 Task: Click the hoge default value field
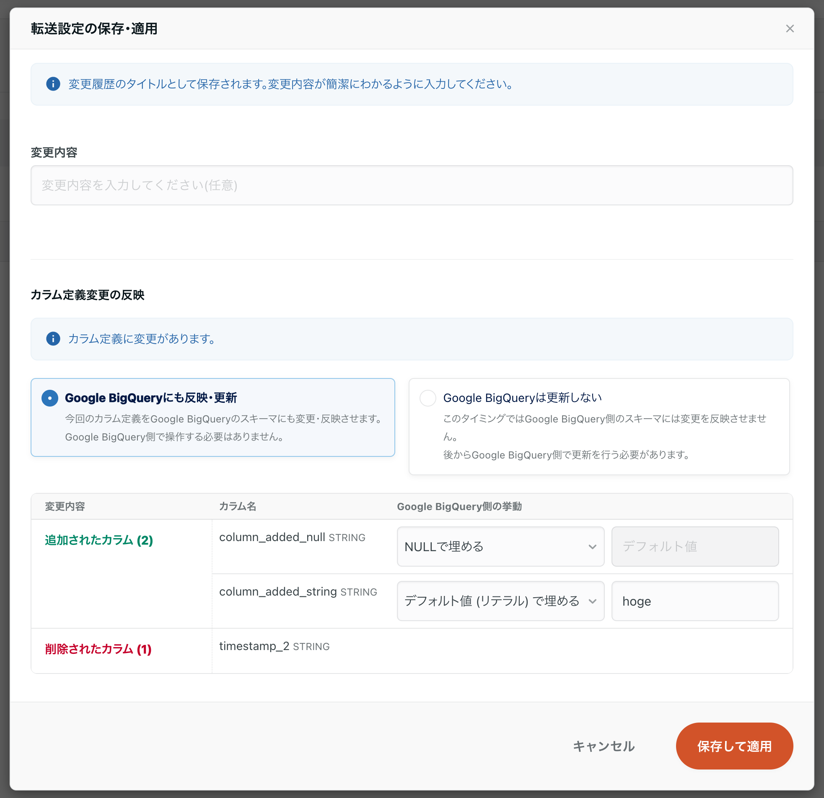point(695,601)
